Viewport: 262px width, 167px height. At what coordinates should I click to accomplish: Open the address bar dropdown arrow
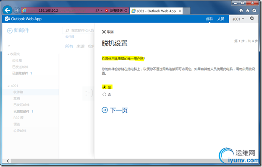click(101, 10)
